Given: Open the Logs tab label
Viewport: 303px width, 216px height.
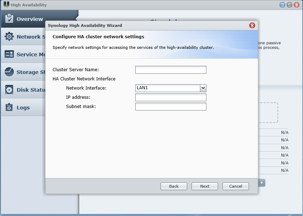Looking at the screenshot, I should point(23,108).
